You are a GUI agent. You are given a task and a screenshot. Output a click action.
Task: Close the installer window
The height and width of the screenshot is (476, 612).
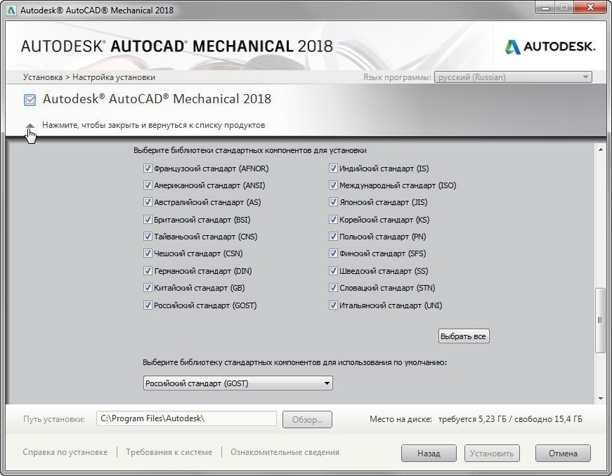590,8
